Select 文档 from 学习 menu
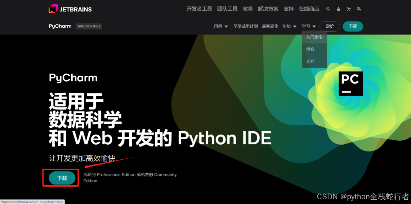Image resolution: width=411 pixels, height=204 pixels. [314, 61]
